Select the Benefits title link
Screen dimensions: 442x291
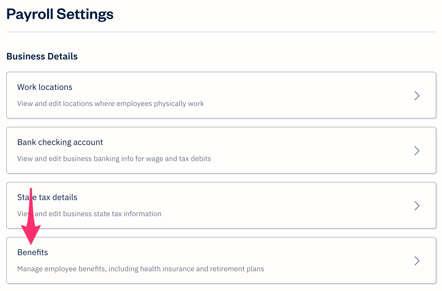point(32,252)
